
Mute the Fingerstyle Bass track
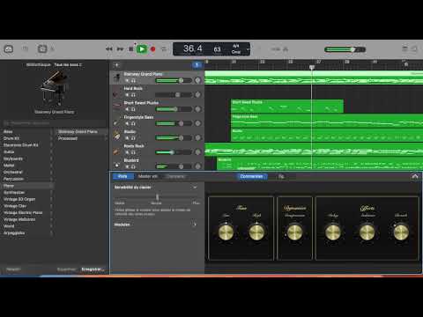pos(127,123)
